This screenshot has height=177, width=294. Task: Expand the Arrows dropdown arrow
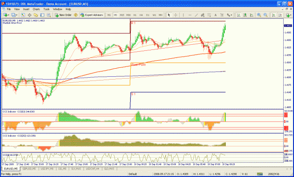point(231,15)
